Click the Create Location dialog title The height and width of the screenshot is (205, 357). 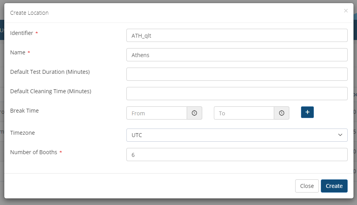(x=29, y=13)
